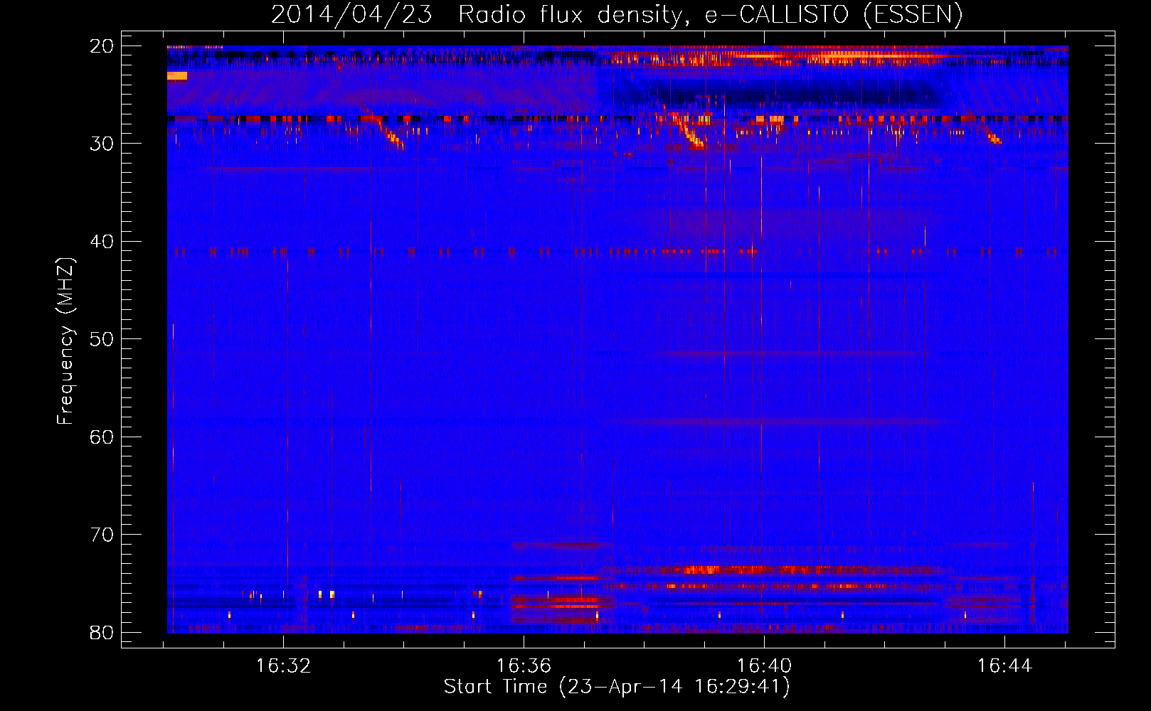Select the '60' frequency axis label

[x=102, y=437]
